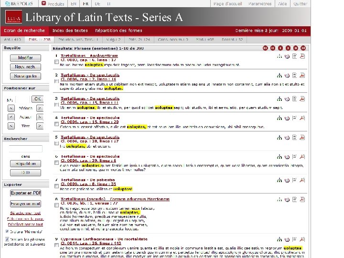344x258 pixels.
Task: Open PDF icon for result 5
Action: [x=302, y=138]
